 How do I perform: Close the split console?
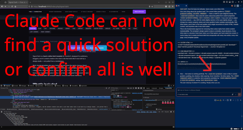(x=174, y=112)
